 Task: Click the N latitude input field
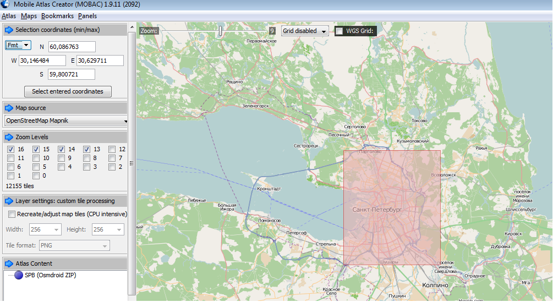coord(72,47)
